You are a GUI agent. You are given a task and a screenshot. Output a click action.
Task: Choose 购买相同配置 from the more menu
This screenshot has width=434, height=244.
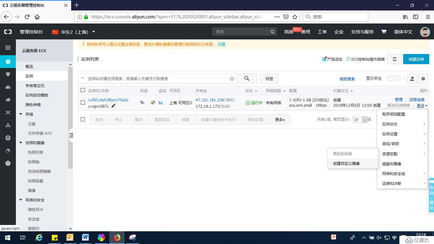tap(402, 114)
